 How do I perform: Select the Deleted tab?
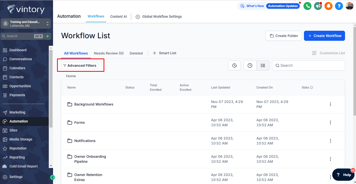136,53
